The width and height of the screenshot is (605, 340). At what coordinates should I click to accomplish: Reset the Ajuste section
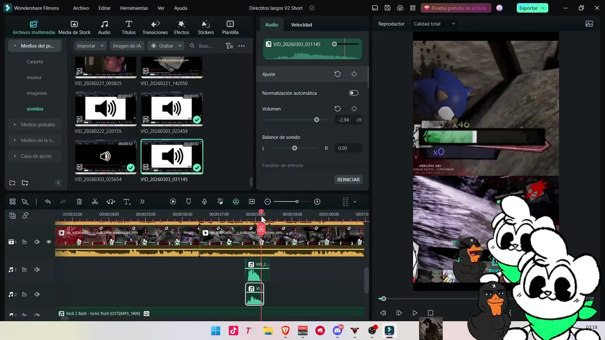337,74
